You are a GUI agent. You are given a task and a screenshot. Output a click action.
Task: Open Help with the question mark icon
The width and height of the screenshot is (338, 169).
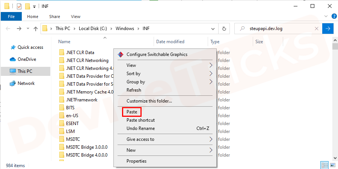coord(334,17)
